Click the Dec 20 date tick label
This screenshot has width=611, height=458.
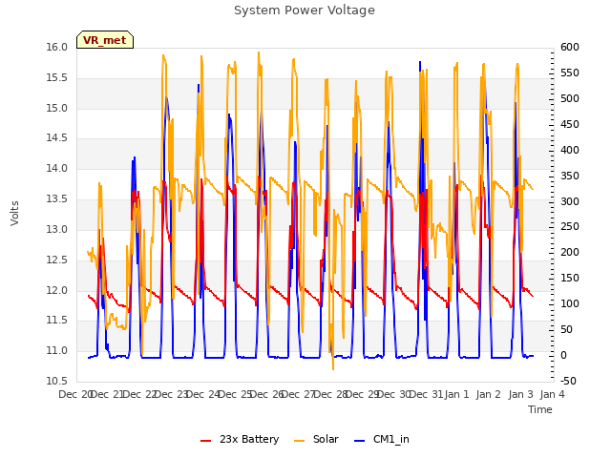tap(75, 394)
